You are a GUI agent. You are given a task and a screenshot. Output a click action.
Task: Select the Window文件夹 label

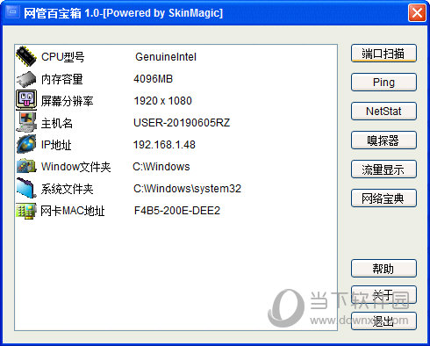(x=76, y=167)
